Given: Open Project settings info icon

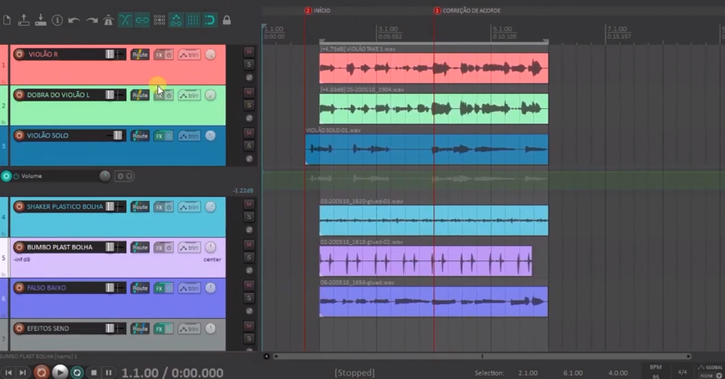Looking at the screenshot, I should [x=58, y=20].
